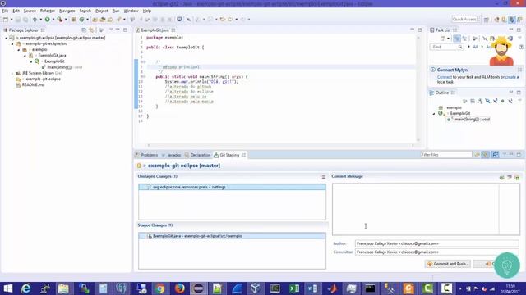Click inside the Commit Message text area
Viewport: 526px width, 295px height.
(426, 209)
